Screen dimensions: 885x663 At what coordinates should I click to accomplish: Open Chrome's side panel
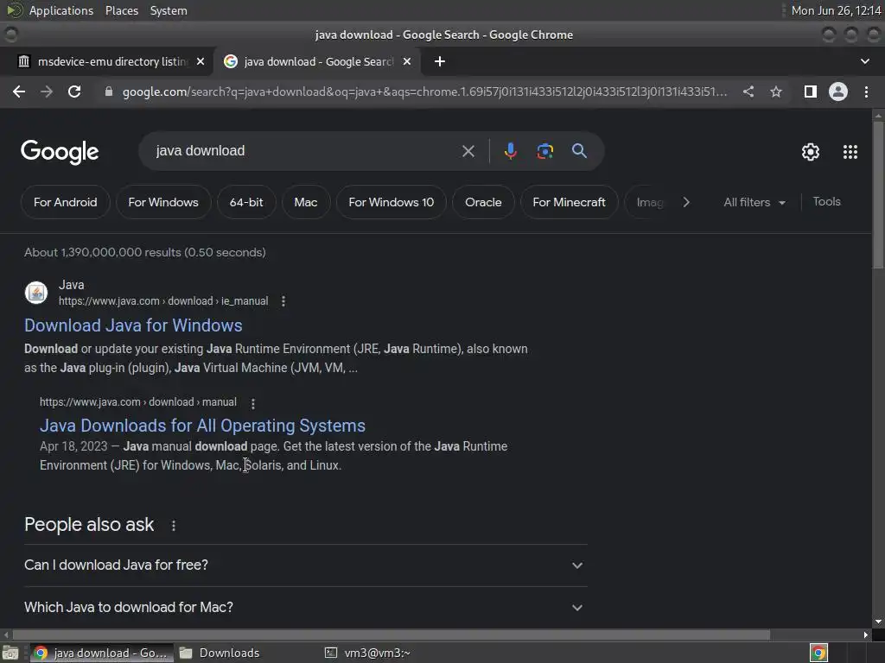coord(811,92)
